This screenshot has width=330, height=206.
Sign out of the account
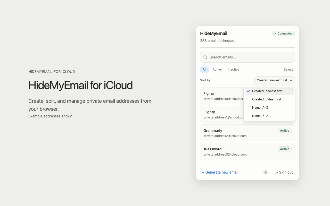click(x=284, y=172)
